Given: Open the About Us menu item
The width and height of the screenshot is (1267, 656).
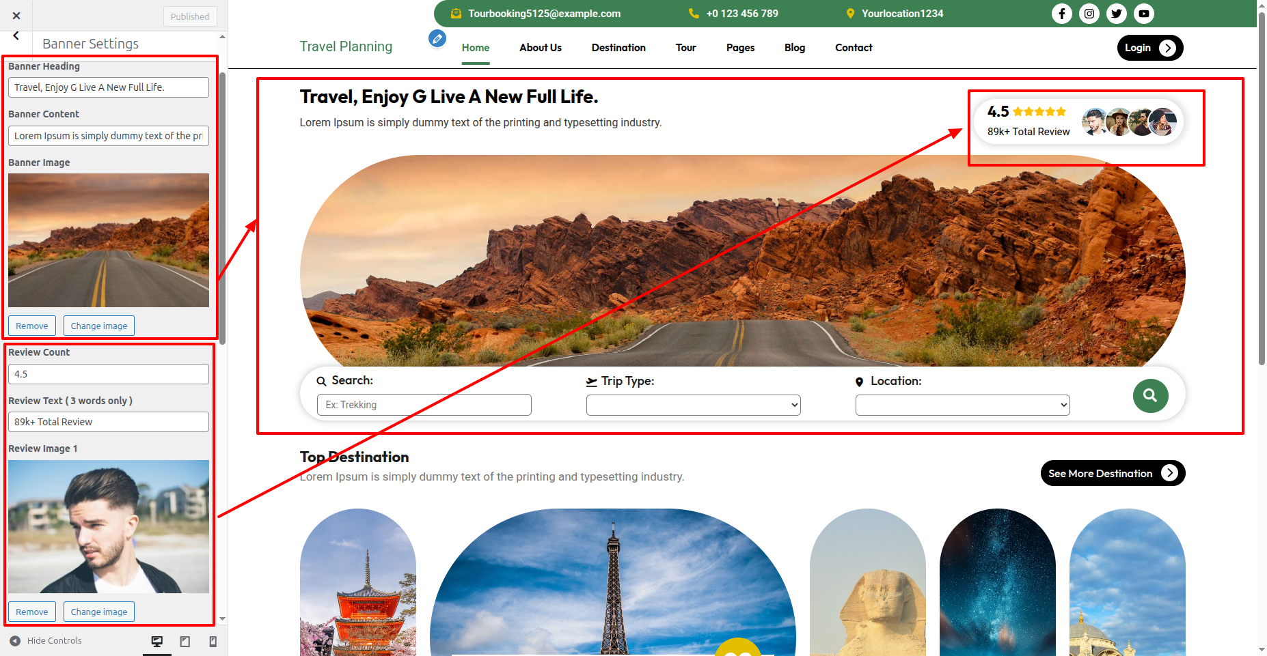Looking at the screenshot, I should click(540, 48).
